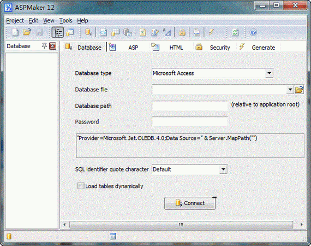Click the font styles toolbar icon
Screen dimensions: 311x246
coord(167,32)
